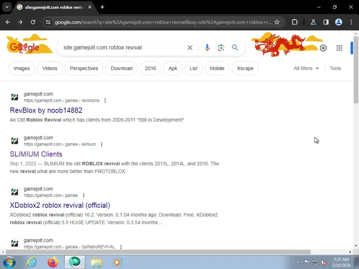This screenshot has height=269, width=359.
Task: Go forward using the browser arrow
Action: pyautogui.click(x=20, y=22)
